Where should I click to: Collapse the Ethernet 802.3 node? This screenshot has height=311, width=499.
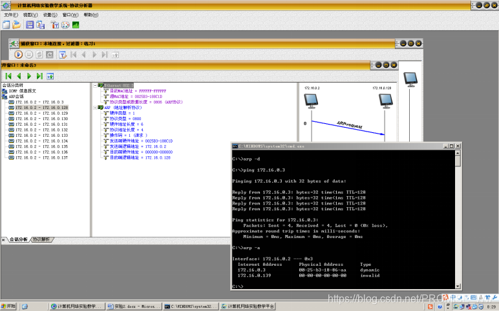95,85
